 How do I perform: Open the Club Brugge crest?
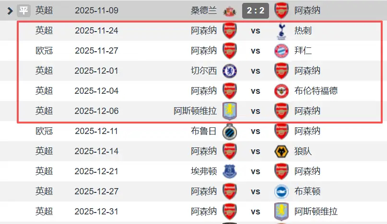(230, 131)
